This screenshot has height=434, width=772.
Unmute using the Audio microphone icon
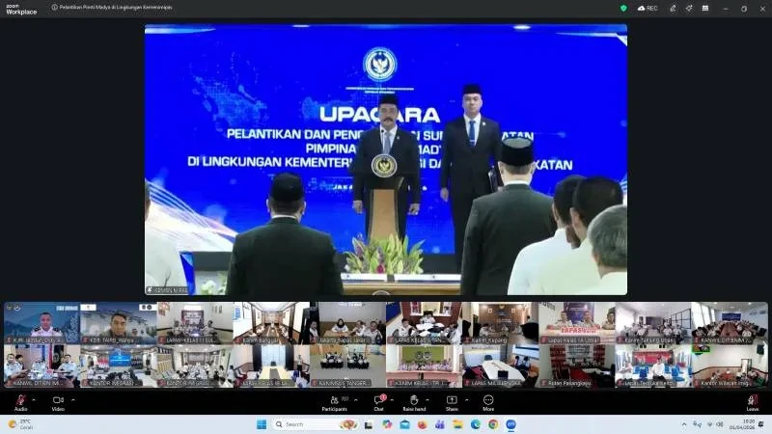coord(20,400)
